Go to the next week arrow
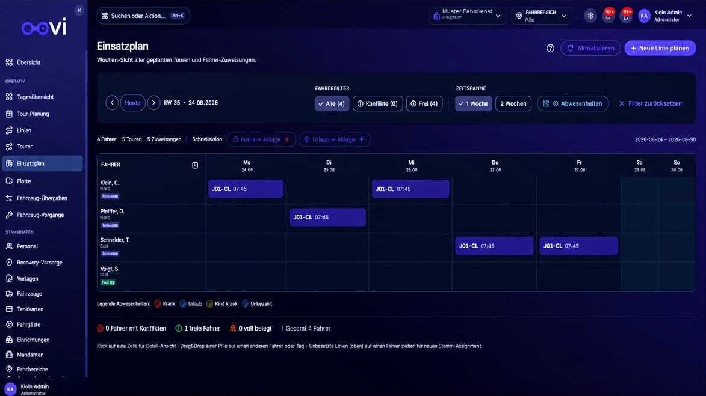Image resolution: width=706 pixels, height=396 pixels. [153, 103]
